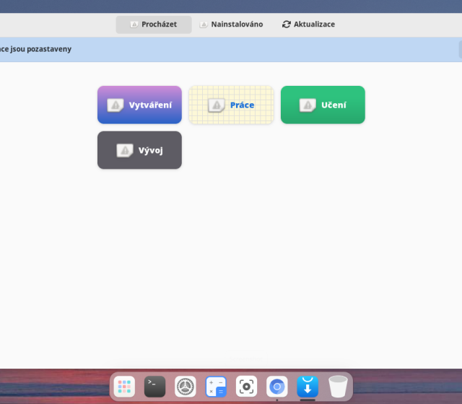Click the paused updates notification banner
Screen dimensions: 462x404
(217, 49)
